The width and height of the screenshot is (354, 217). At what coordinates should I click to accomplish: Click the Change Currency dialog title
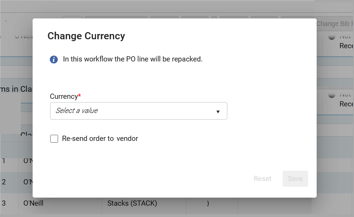[x=86, y=36]
